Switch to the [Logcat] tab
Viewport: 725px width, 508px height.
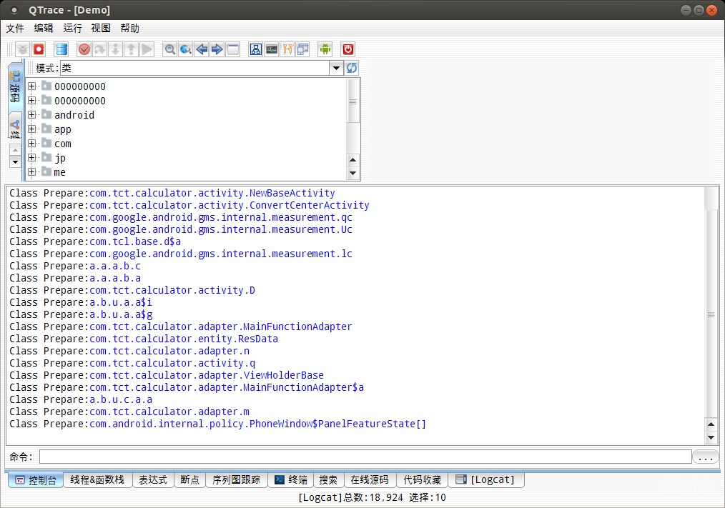[487, 480]
